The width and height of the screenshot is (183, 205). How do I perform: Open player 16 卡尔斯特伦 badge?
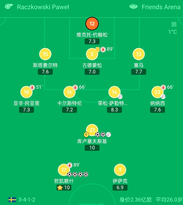click(69, 92)
